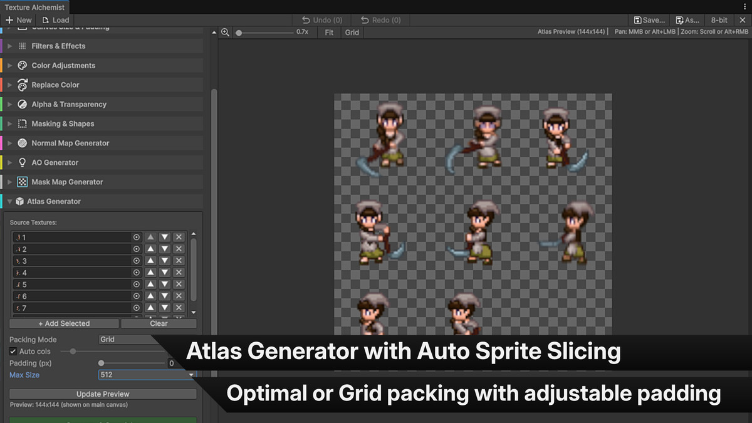The image size is (752, 423).
Task: Click the Redo (0) button
Action: pos(380,20)
